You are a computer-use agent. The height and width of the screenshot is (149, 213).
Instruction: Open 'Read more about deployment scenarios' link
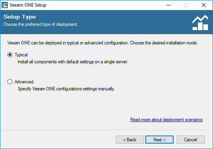coord(166,120)
